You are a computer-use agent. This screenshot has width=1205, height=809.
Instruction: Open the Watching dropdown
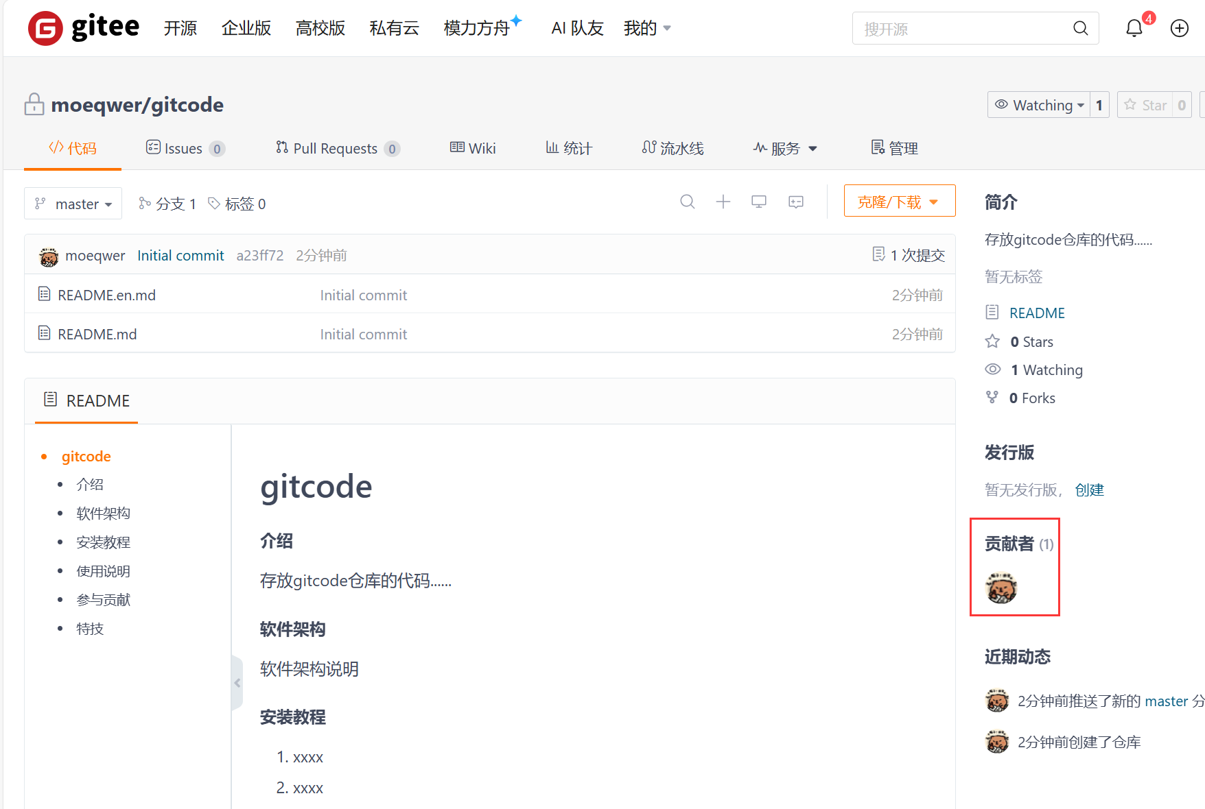click(1038, 105)
